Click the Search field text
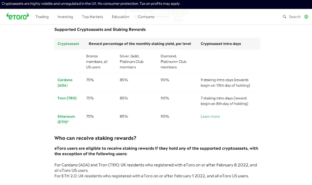 [295, 17]
